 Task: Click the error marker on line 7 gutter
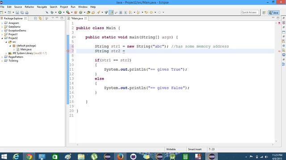68,51
